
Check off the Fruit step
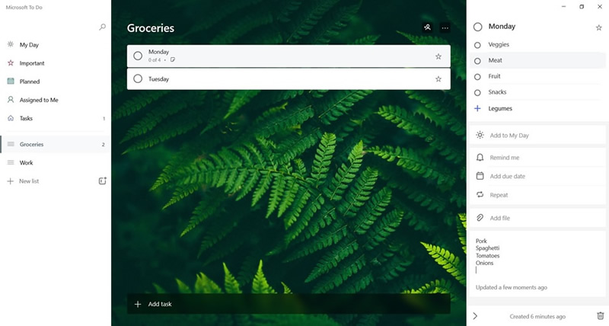pos(477,77)
